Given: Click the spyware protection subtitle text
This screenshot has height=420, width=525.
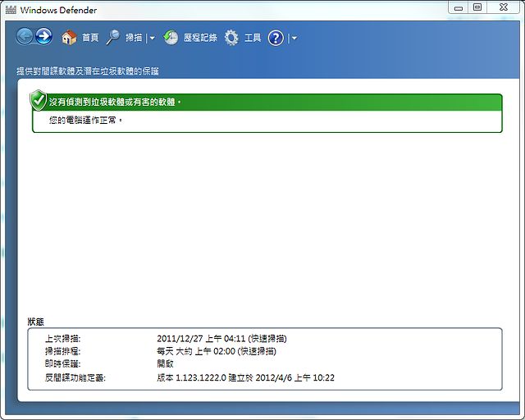Looking at the screenshot, I should coord(88,71).
